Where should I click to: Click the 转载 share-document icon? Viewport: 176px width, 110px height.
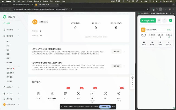[x=92, y=94]
